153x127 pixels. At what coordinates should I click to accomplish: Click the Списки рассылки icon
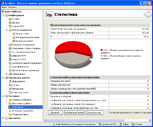coord(10,92)
